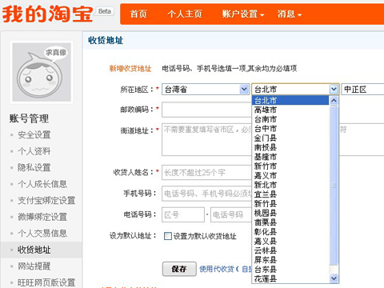Open the 中正区 district dropdown
This screenshot has height=288, width=384.
[362, 89]
